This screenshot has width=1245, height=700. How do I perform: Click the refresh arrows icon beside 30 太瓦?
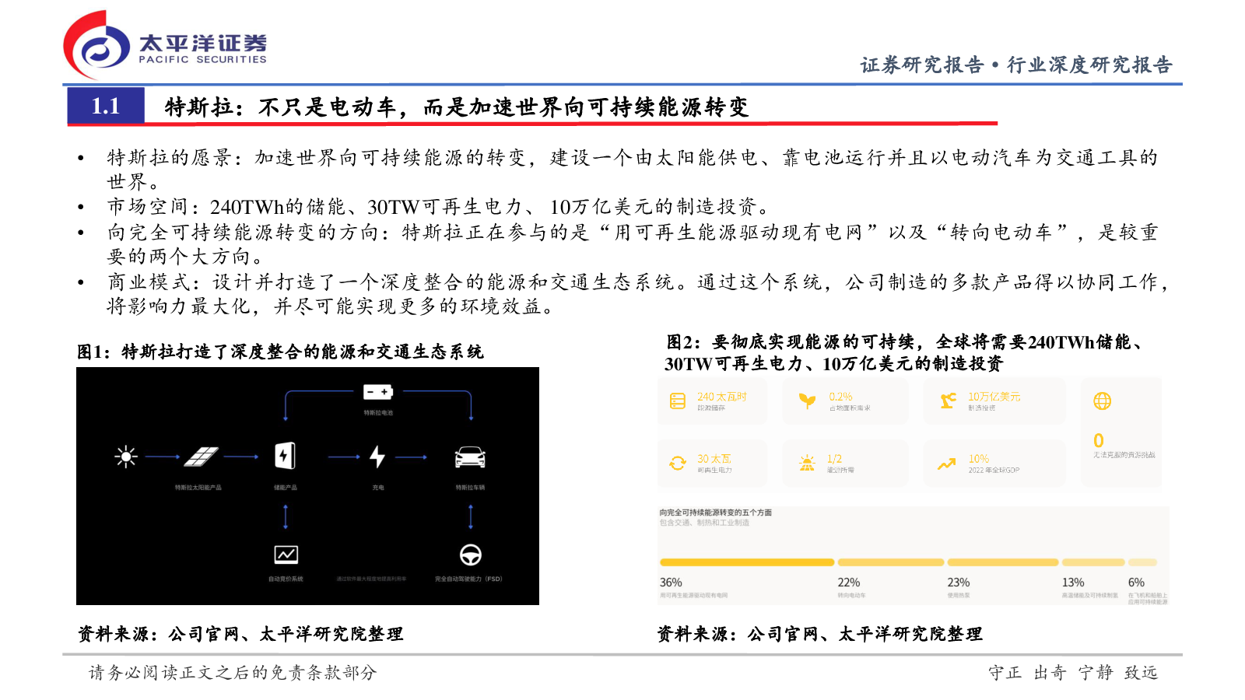coord(678,464)
